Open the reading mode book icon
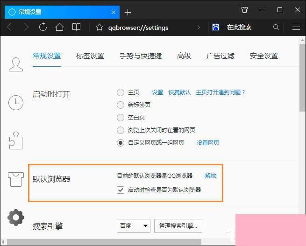This screenshot has height=246, width=306. (x=76, y=27)
